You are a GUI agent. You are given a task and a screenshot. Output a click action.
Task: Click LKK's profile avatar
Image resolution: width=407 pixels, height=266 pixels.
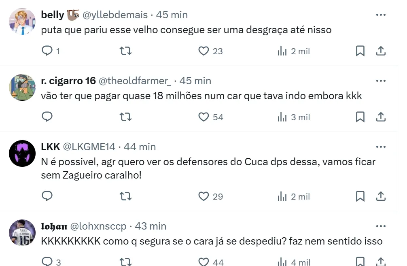(22, 153)
